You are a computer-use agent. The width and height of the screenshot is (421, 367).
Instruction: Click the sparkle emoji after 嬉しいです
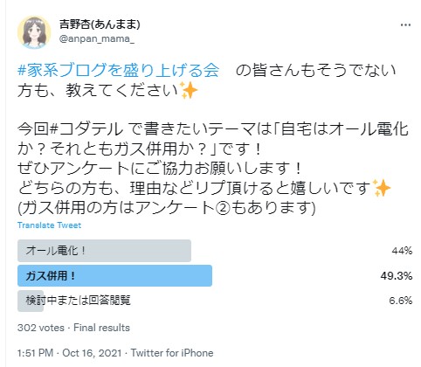point(382,188)
